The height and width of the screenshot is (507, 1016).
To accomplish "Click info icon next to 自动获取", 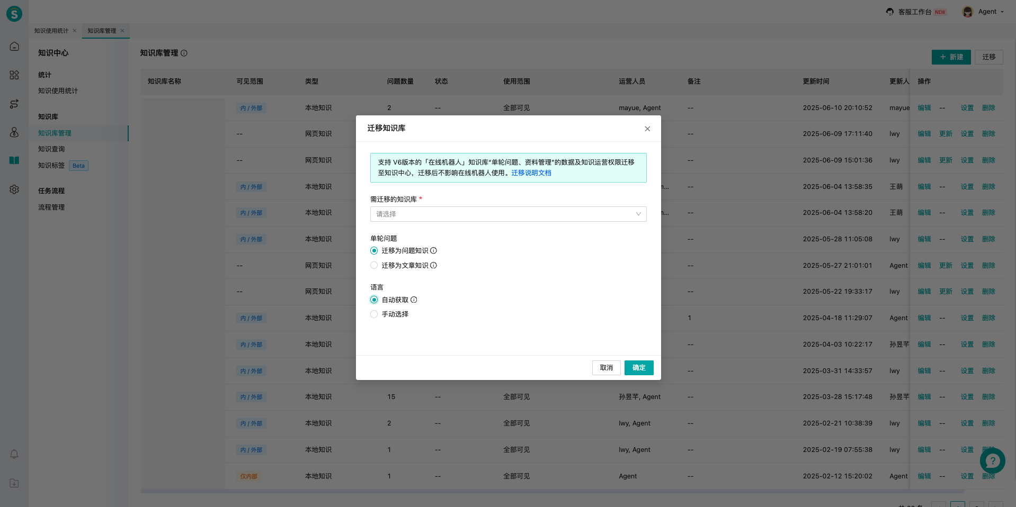I will coord(414,300).
